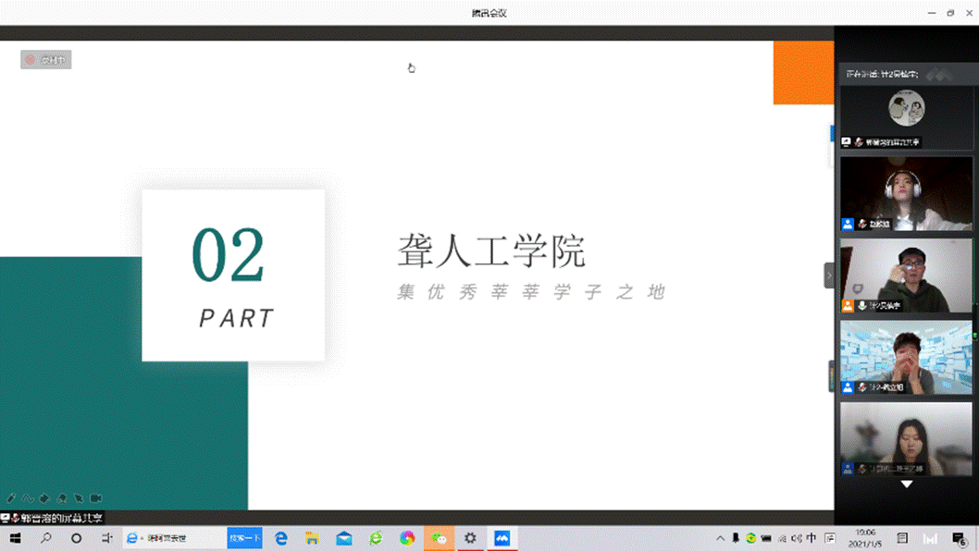Click the blue search button in taskbar
This screenshot has width=979, height=551.
point(245,538)
